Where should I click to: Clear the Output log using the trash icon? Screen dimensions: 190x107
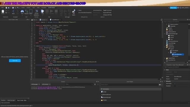coord(95,84)
